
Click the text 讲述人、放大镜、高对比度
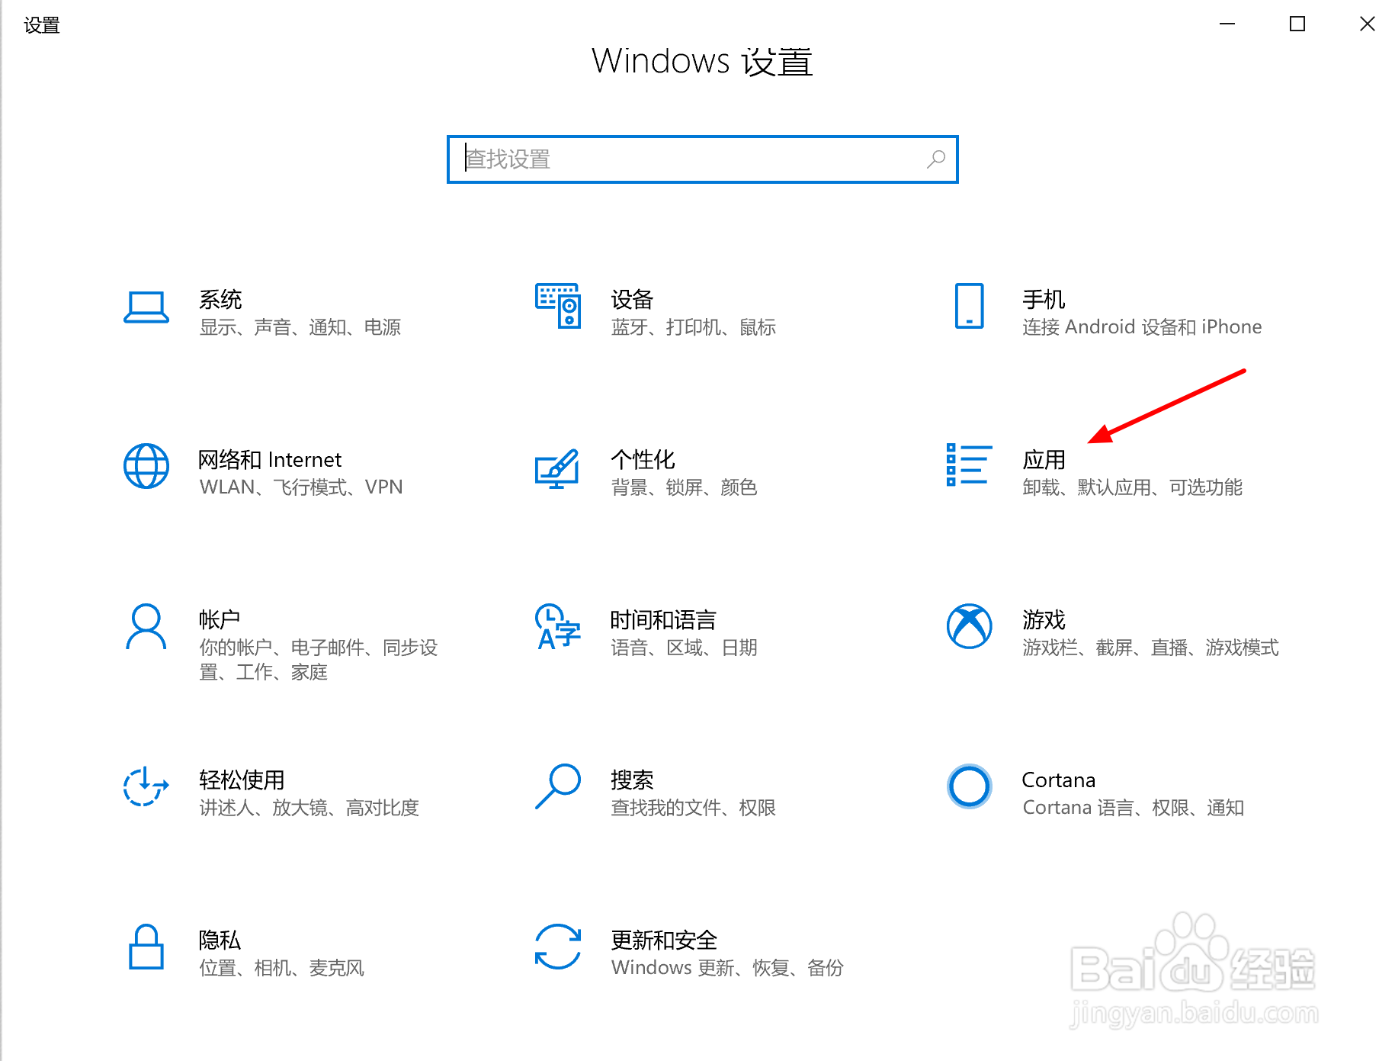pos(309,808)
